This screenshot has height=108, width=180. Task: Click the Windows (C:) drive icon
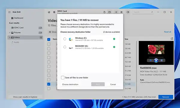pos(71,39)
